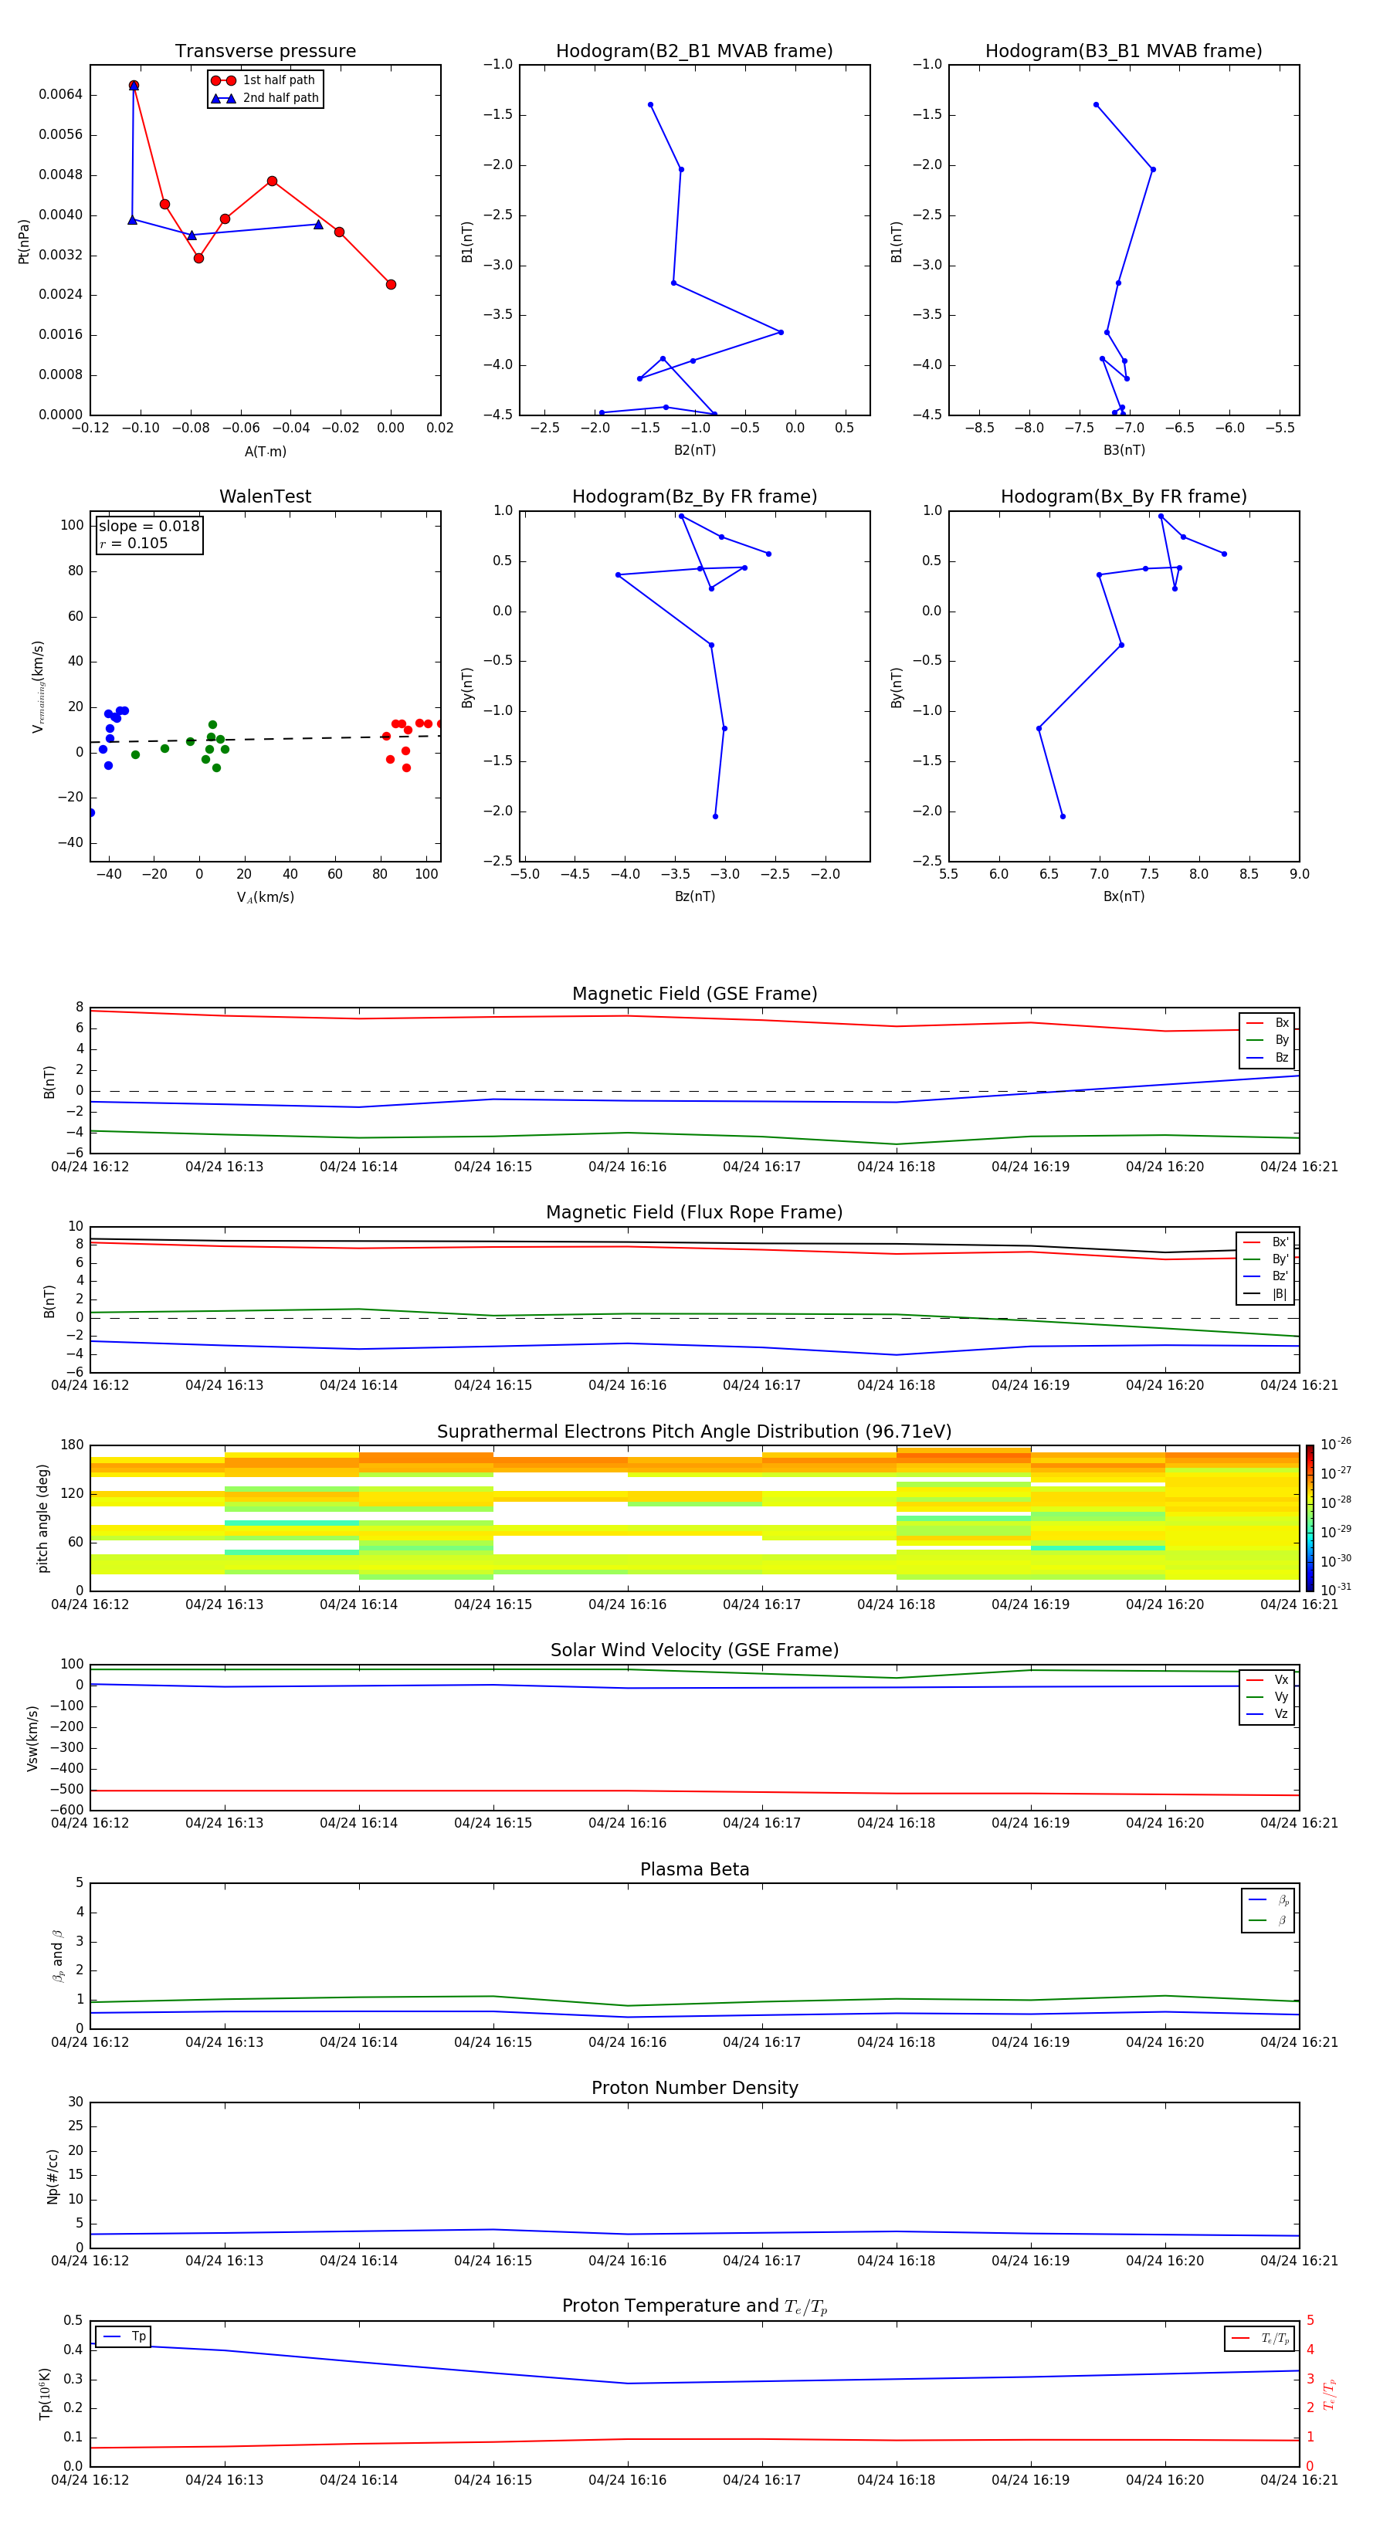
Task: Click '04/24 16:15' tick under GSE magnetic field
Action: click(493, 1167)
